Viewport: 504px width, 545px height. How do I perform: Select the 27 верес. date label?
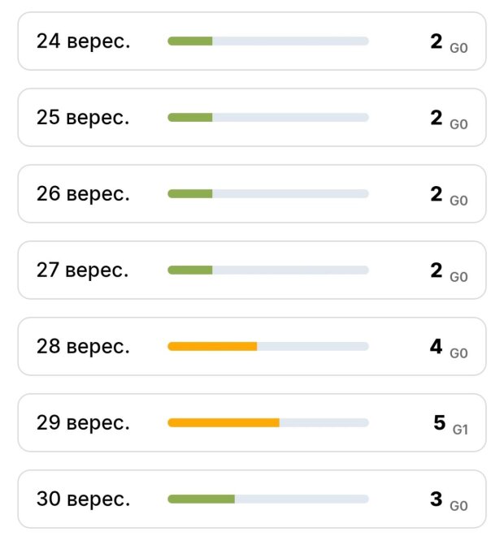(83, 270)
